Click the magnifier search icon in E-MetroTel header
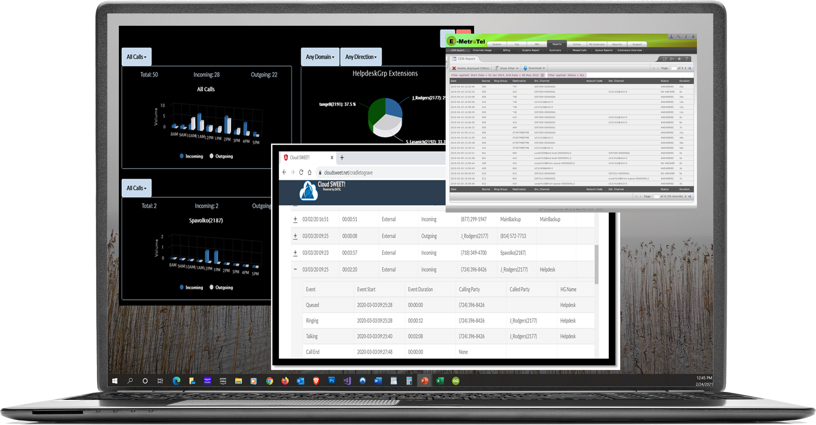The width and height of the screenshot is (816, 425). pos(679,37)
